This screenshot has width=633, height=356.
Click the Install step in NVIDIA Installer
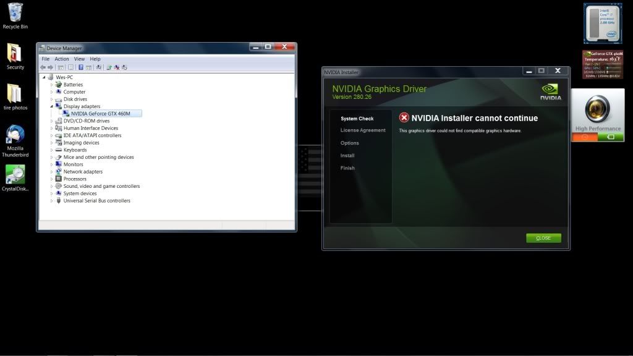[347, 155]
